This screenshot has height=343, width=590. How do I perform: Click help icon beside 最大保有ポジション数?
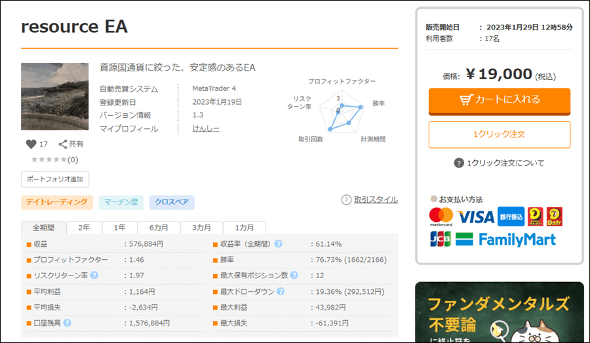pyautogui.click(x=293, y=276)
